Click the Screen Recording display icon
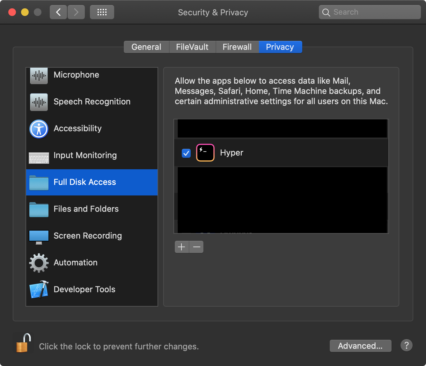Viewport: 426px width, 366px height. (39, 236)
